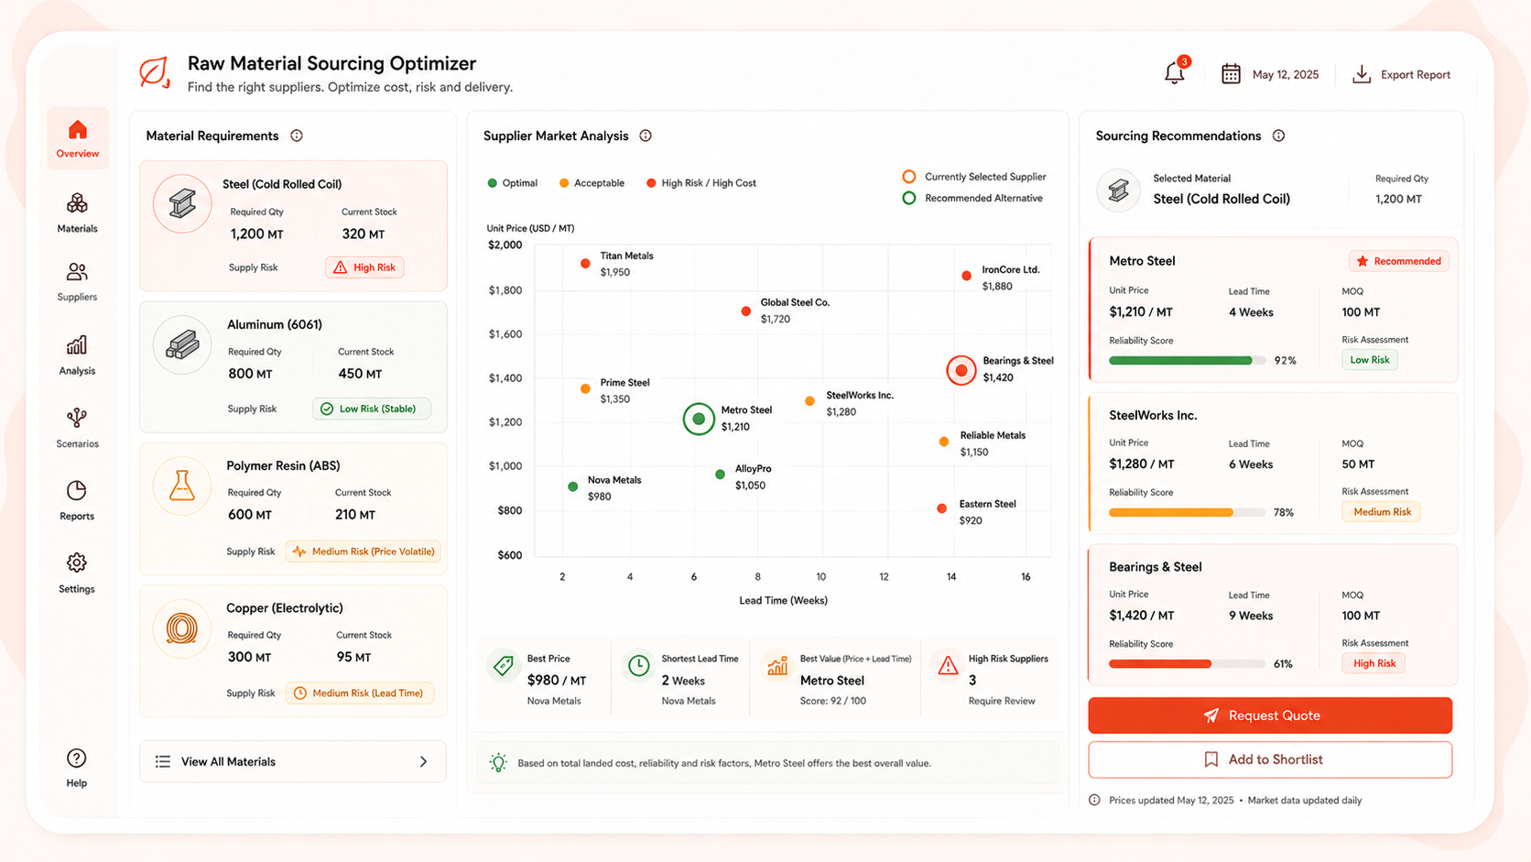Viewport: 1531px width, 862px height.
Task: Click the Recommended star badge
Action: [x=1399, y=261]
